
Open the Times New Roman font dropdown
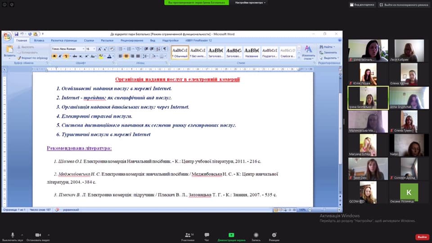[x=83, y=49]
